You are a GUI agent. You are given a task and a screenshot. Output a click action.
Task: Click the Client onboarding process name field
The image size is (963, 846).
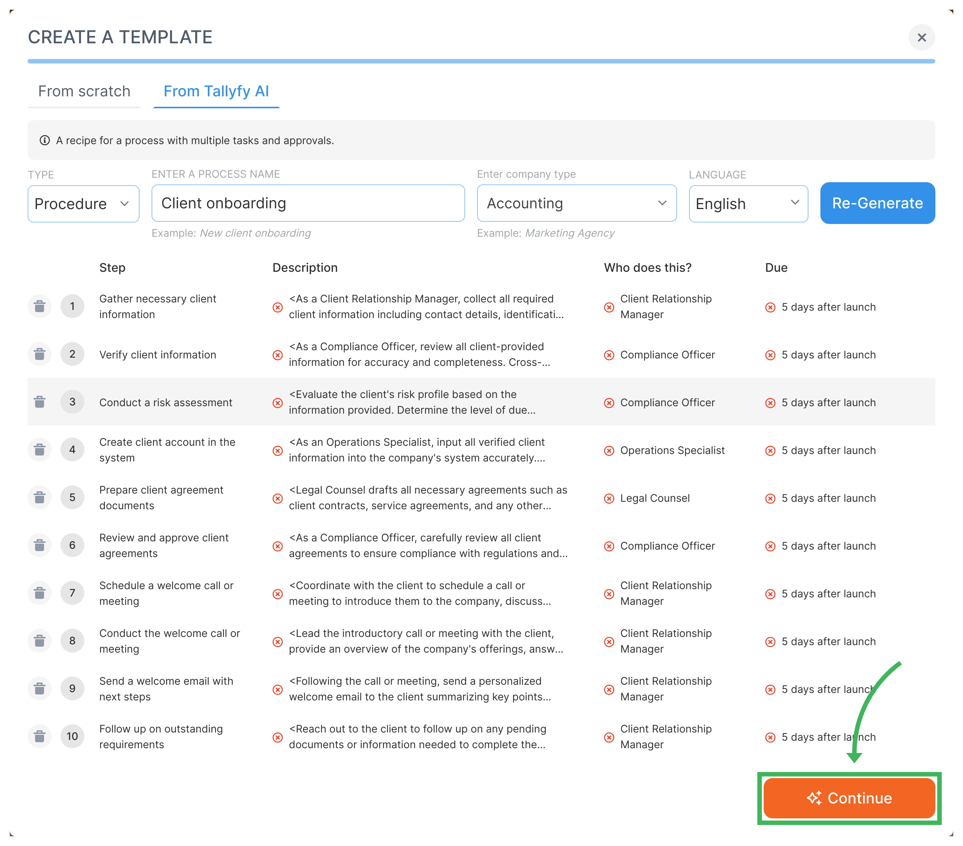(308, 203)
